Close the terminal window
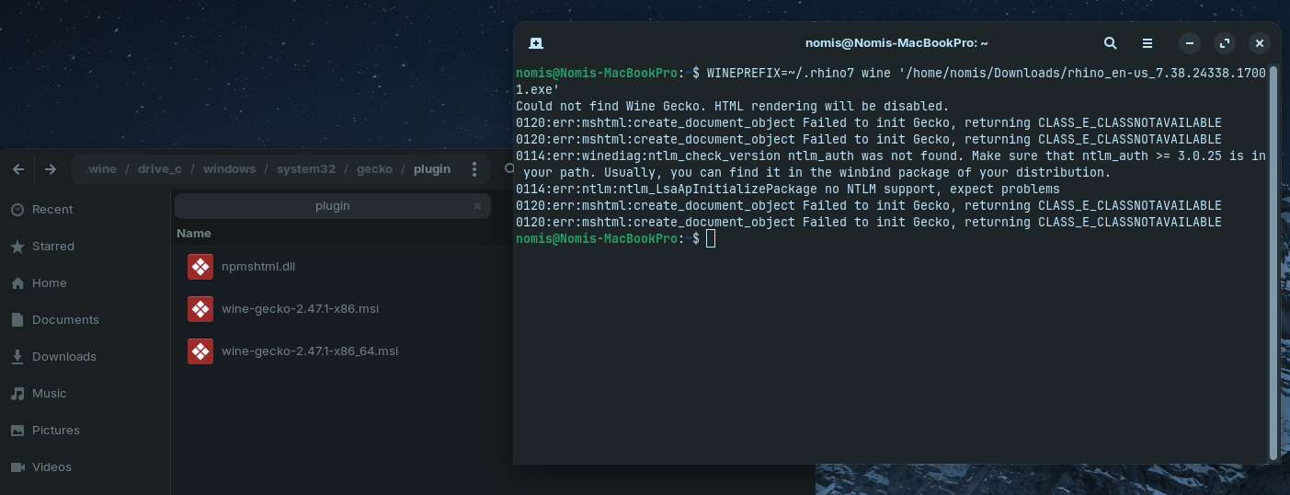This screenshot has height=495, width=1290. coord(1260,43)
